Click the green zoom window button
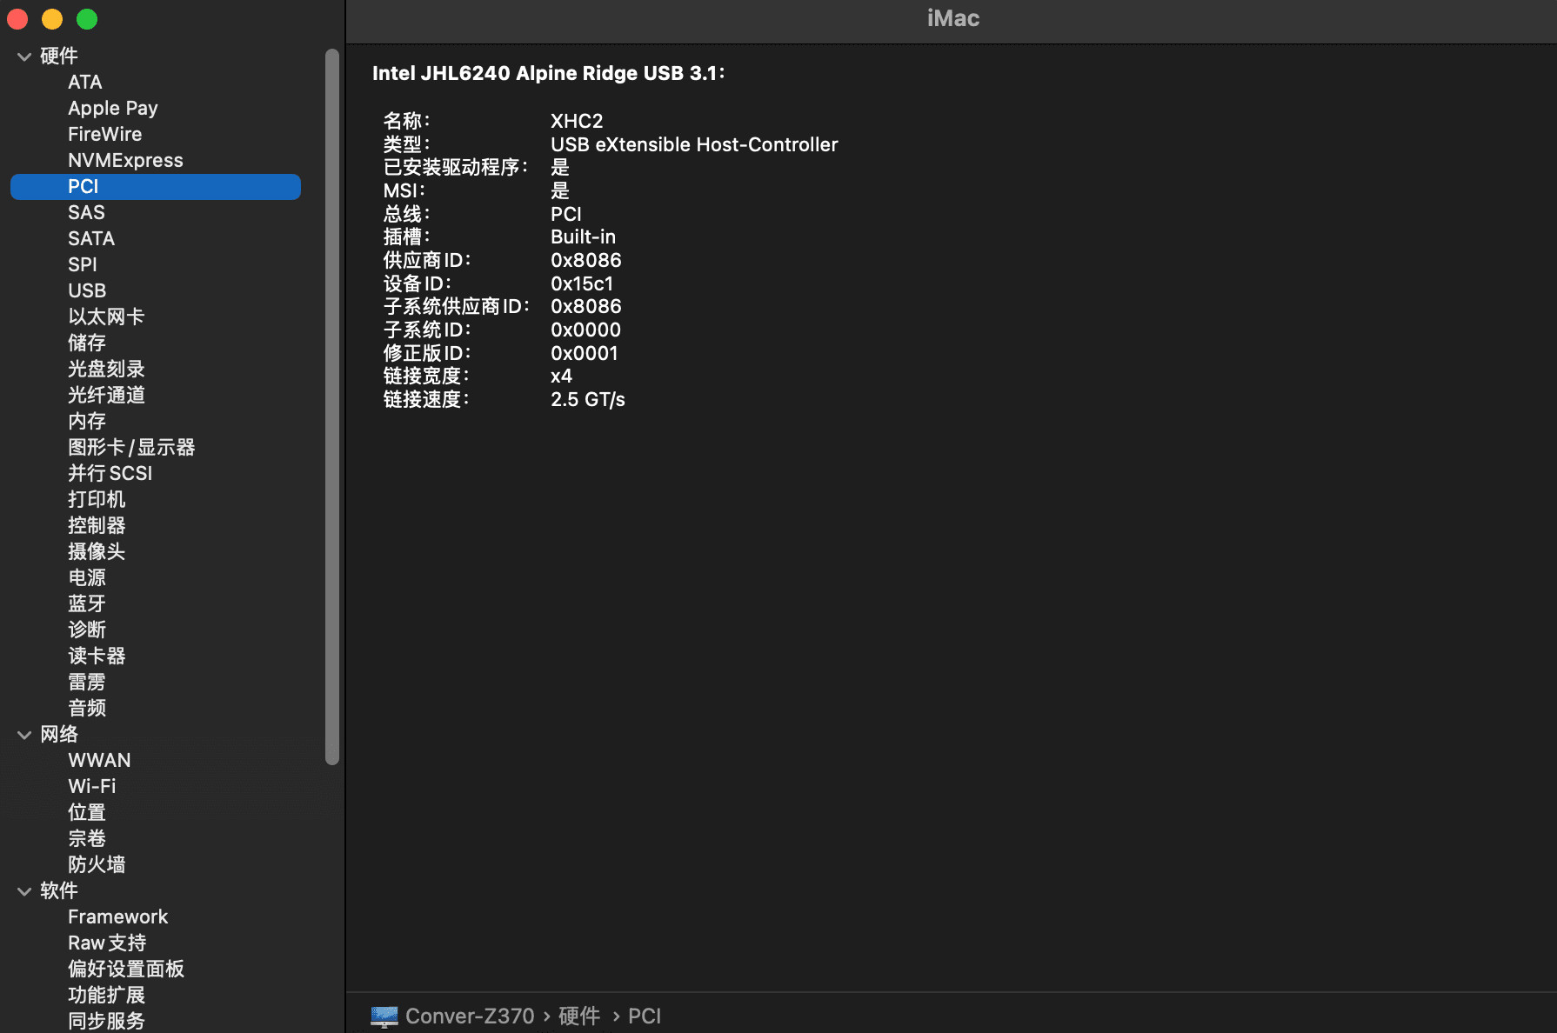This screenshot has height=1033, width=1557. (x=87, y=19)
